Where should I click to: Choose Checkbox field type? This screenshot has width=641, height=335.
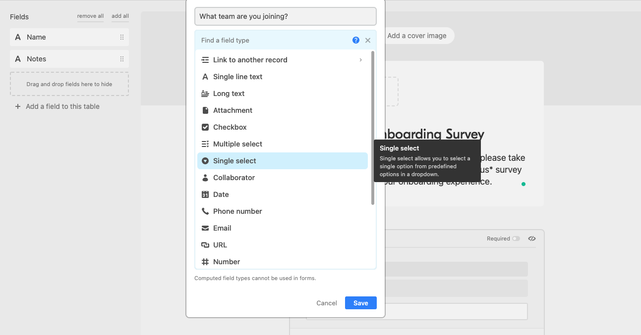click(283, 127)
